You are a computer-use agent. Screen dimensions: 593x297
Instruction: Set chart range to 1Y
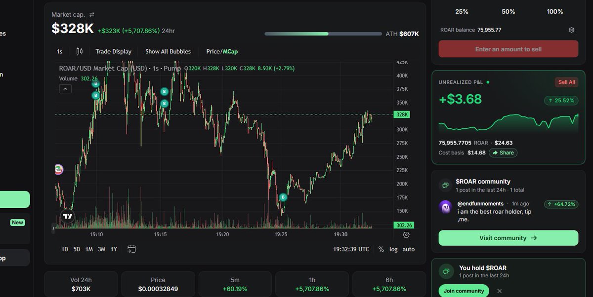pos(114,249)
